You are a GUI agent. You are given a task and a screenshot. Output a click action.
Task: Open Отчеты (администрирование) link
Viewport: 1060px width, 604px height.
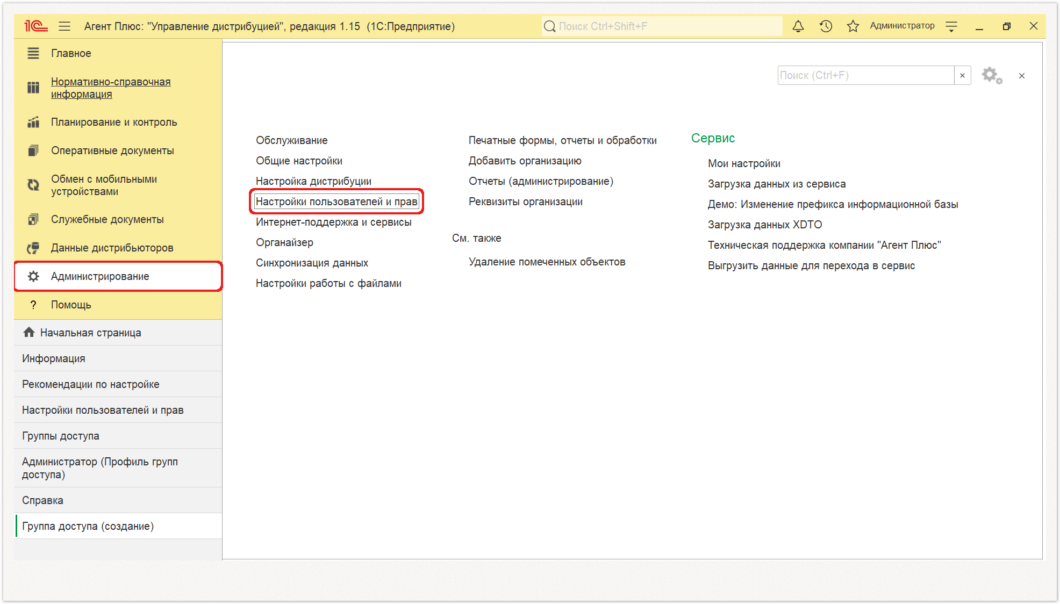point(541,181)
